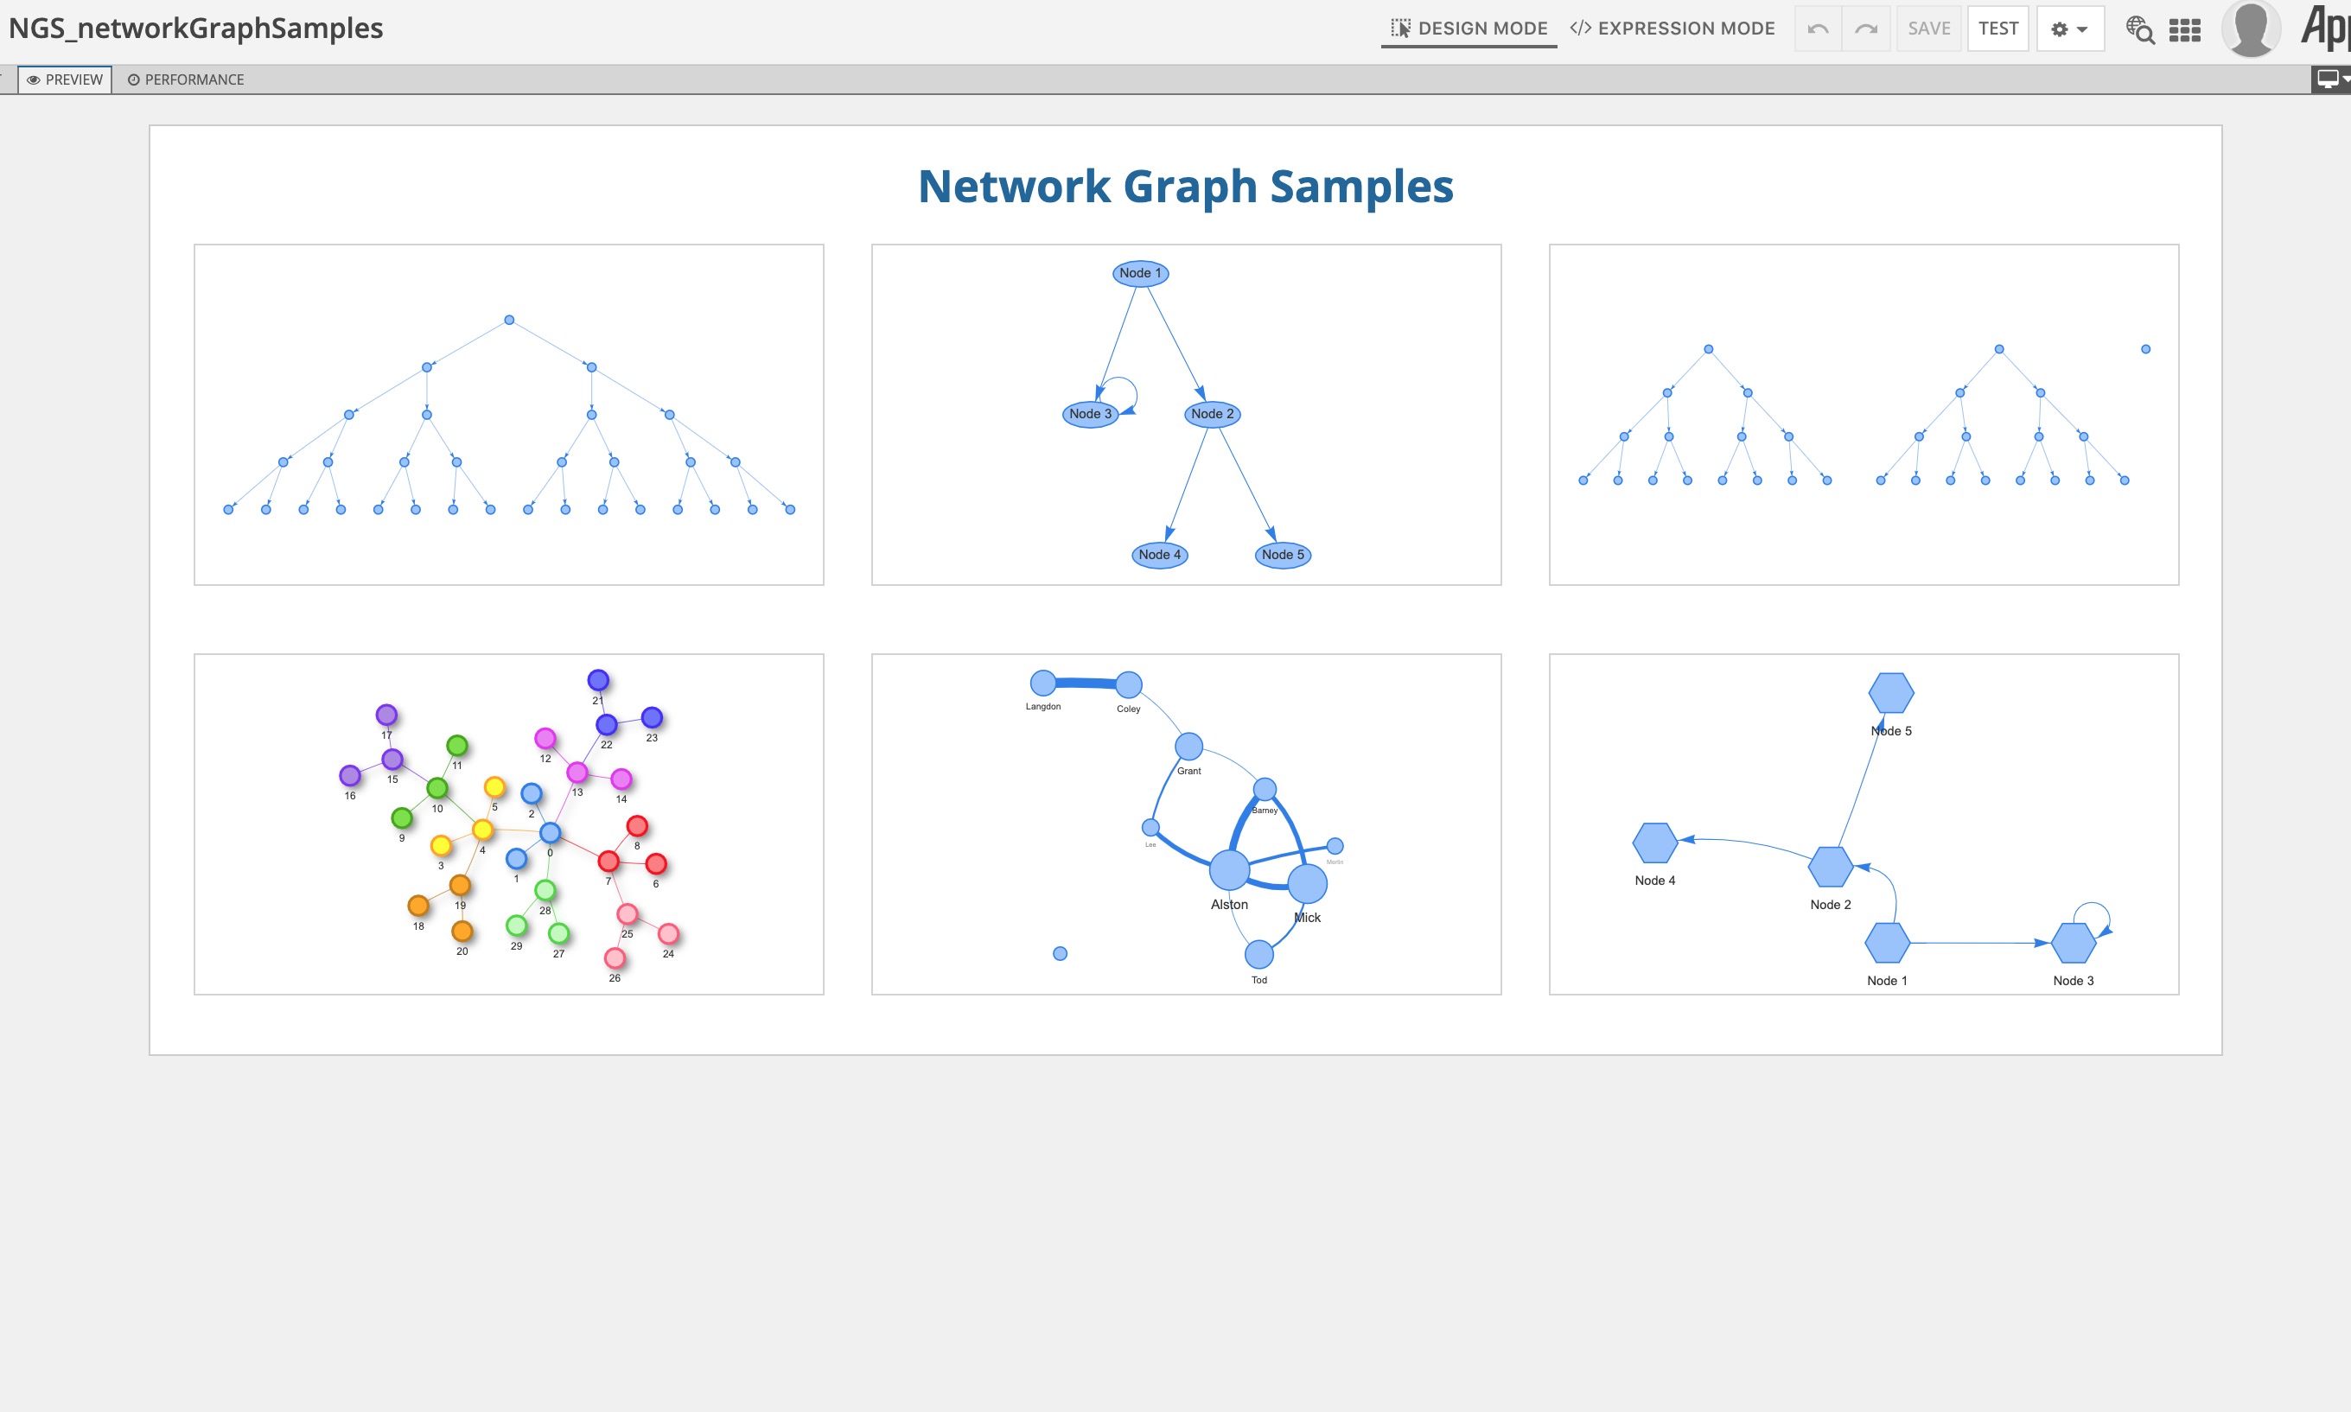The image size is (2351, 1412).
Task: Open the apps grid navigation icon
Action: [x=2184, y=29]
